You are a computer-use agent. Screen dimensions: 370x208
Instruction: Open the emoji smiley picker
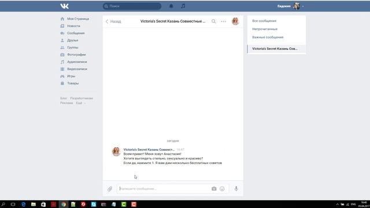click(x=222, y=189)
